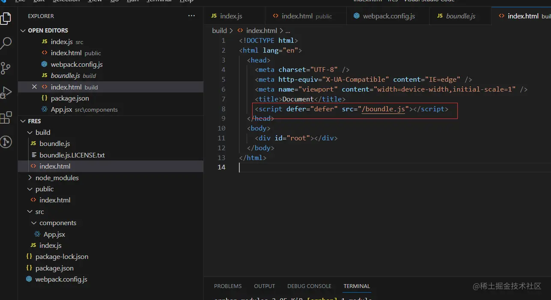This screenshot has width=551, height=300.
Task: Click the build breadcrumb segment
Action: point(219,30)
